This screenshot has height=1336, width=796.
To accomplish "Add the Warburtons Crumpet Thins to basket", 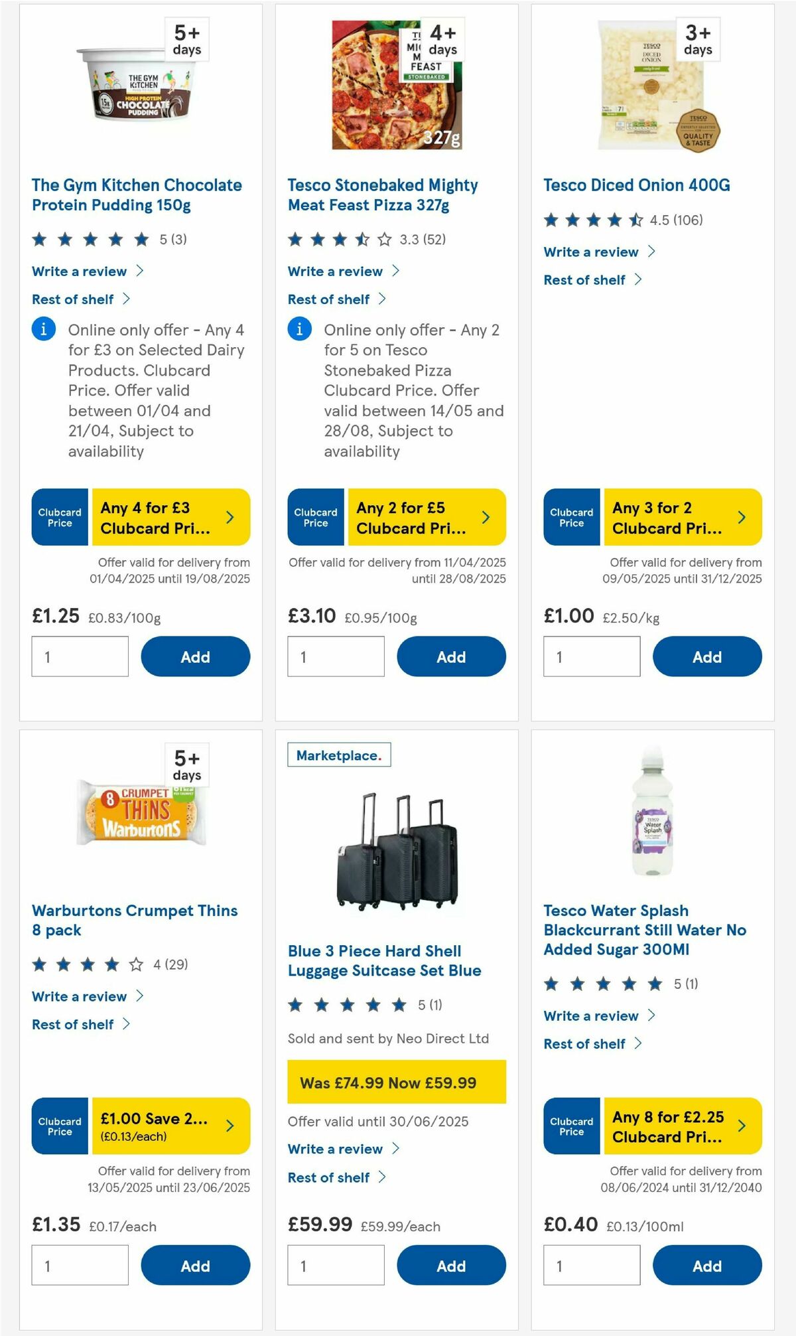I will coord(195,1265).
